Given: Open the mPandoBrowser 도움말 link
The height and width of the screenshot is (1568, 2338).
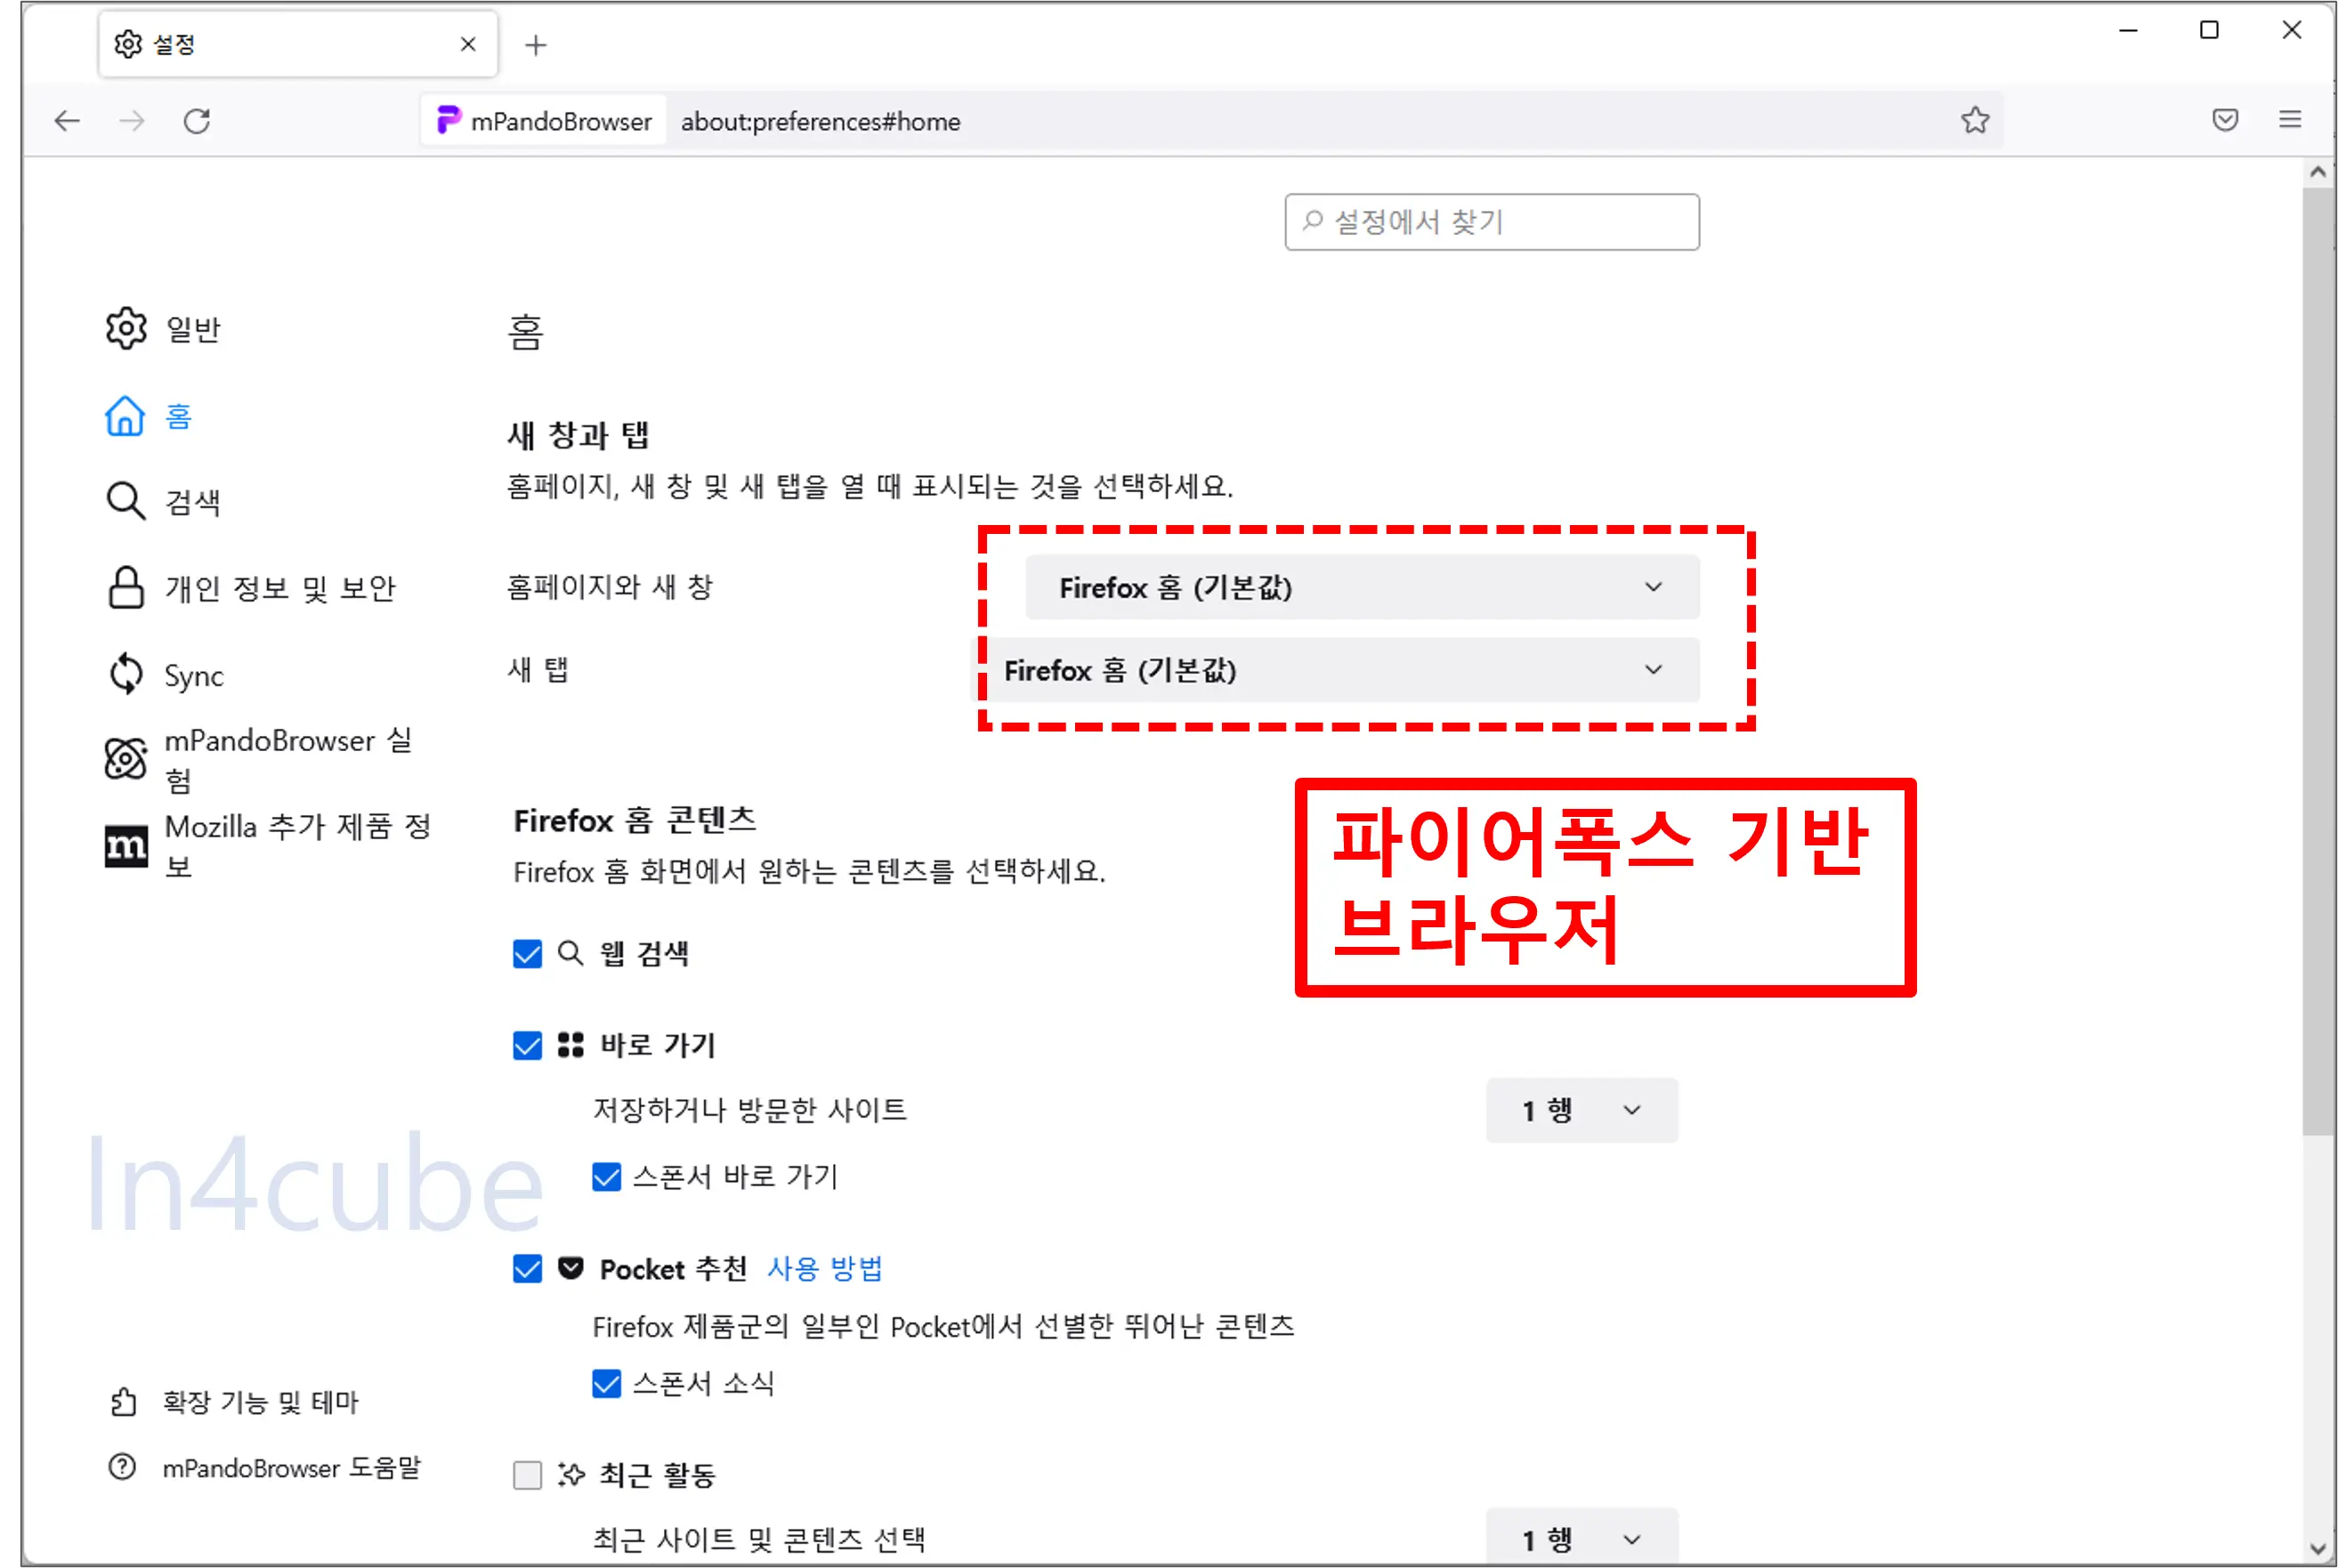Looking at the screenshot, I should [x=291, y=1468].
